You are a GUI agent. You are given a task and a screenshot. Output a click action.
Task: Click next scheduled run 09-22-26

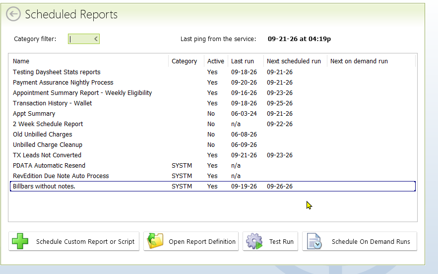pos(280,124)
